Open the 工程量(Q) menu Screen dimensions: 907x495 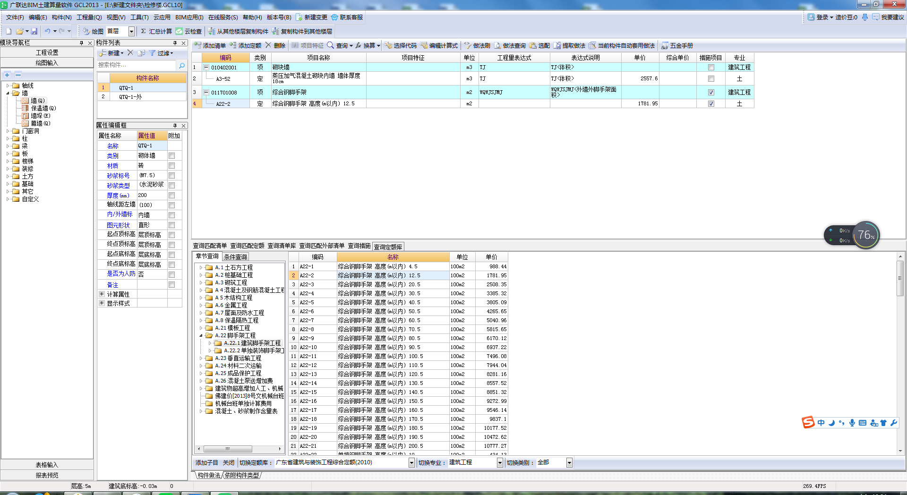pos(89,17)
